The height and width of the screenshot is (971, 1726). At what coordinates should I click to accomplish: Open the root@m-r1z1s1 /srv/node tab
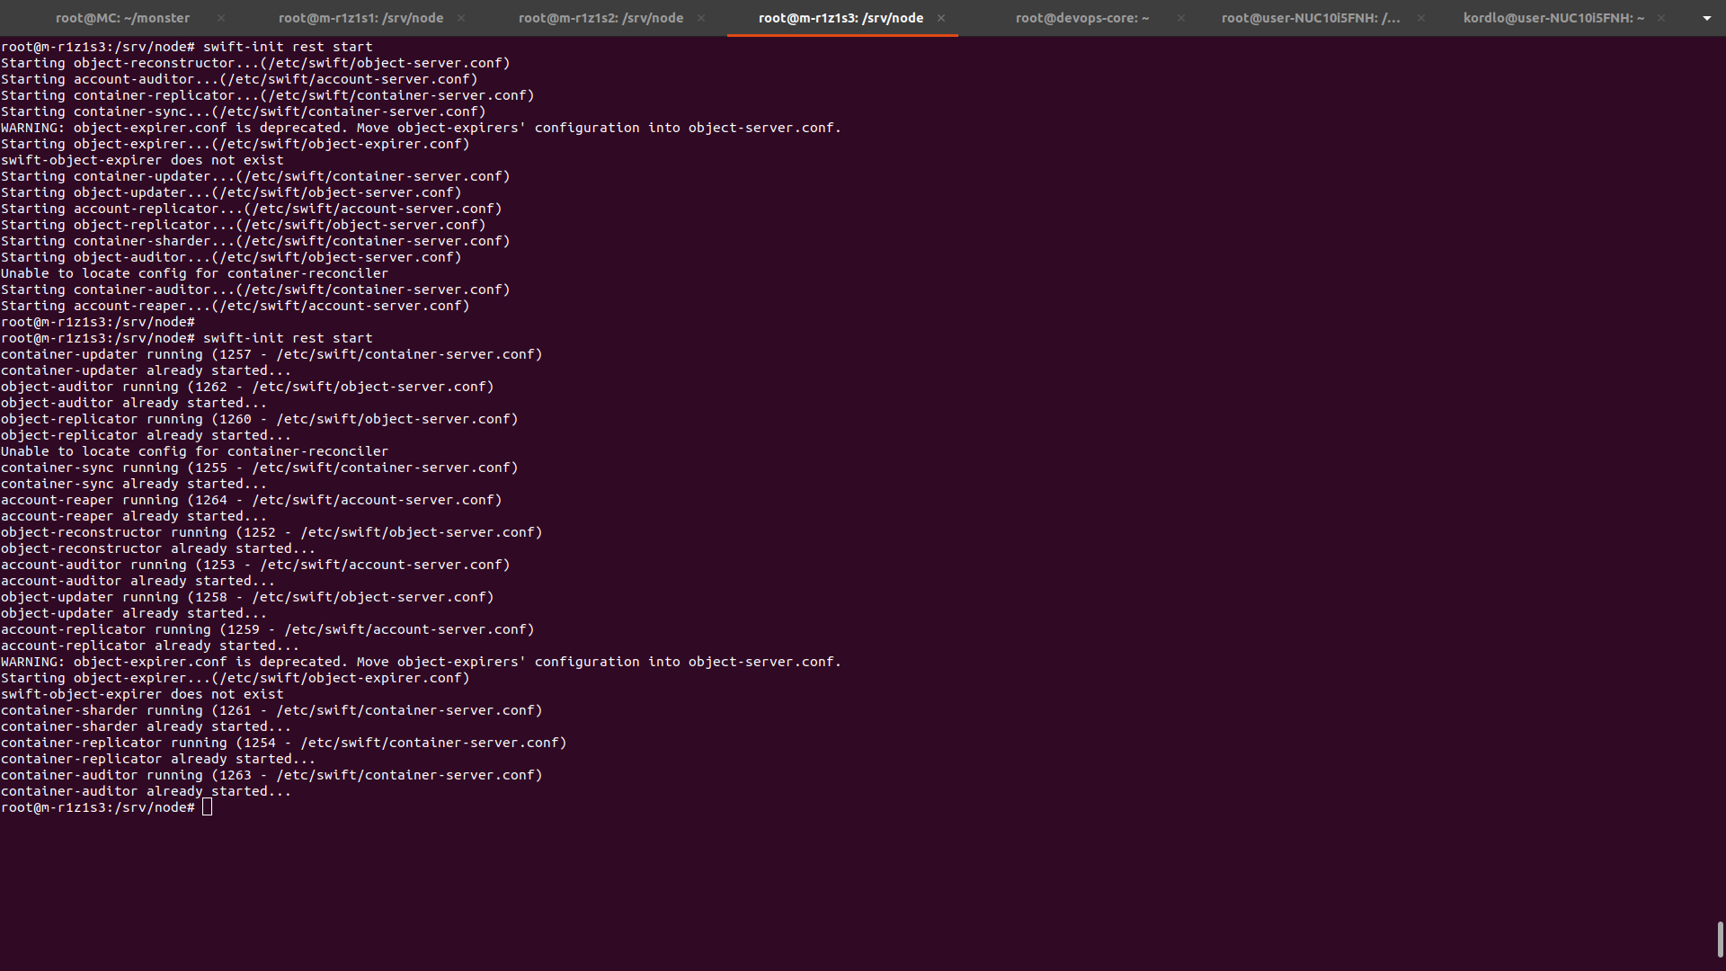click(360, 18)
